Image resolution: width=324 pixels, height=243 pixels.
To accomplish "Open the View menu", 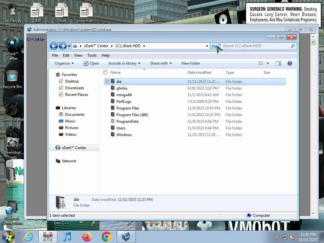I will pos(78,55).
